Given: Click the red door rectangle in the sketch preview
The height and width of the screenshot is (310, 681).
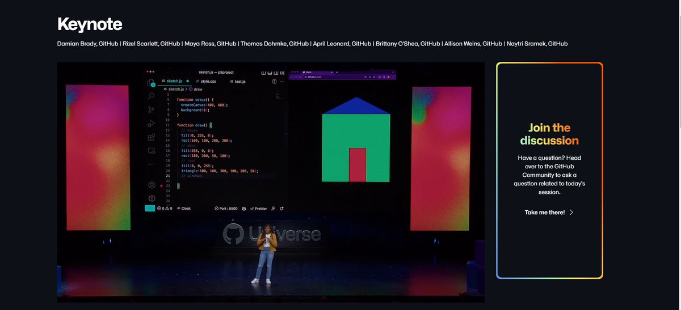Looking at the screenshot, I should point(357,165).
